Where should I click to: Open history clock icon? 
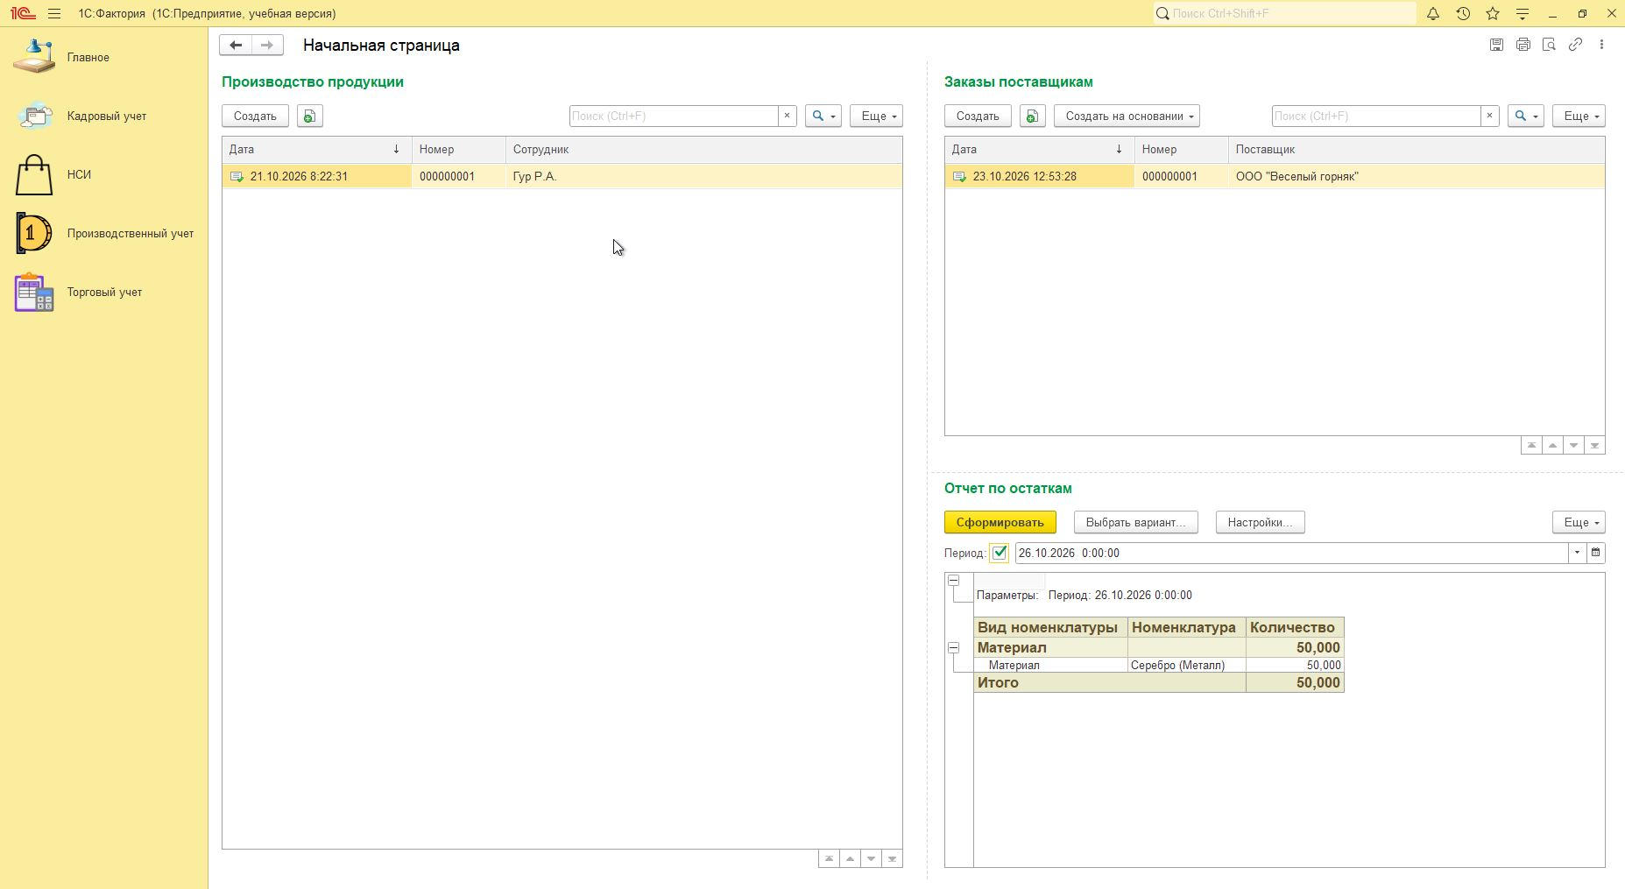[x=1463, y=14]
